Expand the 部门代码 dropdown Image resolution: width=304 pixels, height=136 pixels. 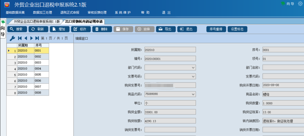(193, 68)
